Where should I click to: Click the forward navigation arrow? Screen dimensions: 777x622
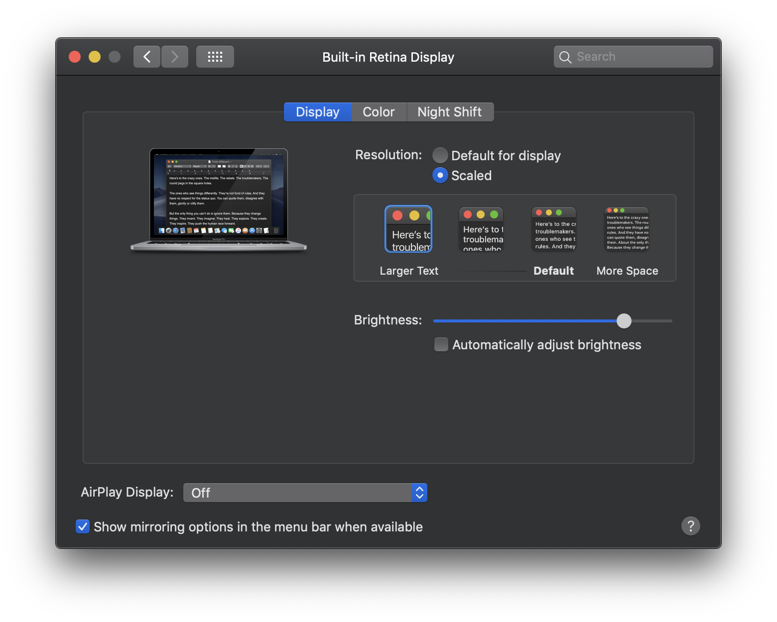174,56
